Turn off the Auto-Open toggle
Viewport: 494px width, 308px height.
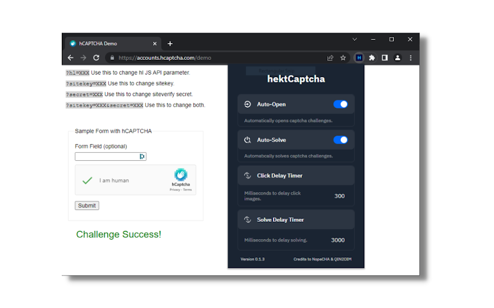coord(341,104)
